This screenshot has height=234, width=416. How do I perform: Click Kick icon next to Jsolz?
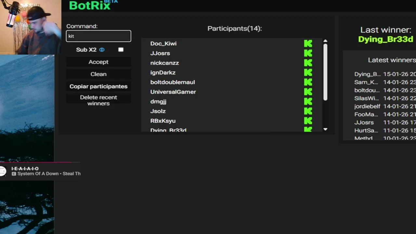pos(308,111)
